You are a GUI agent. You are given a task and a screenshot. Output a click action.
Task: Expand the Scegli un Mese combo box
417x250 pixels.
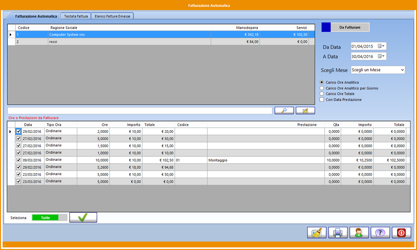click(x=402, y=70)
